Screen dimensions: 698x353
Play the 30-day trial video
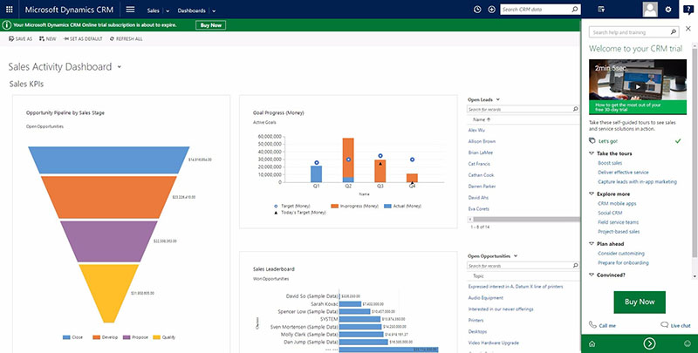tap(638, 86)
